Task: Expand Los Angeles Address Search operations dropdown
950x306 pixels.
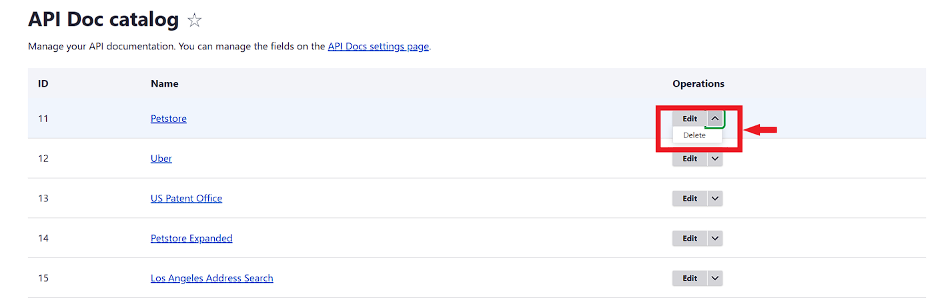Action: pos(715,279)
